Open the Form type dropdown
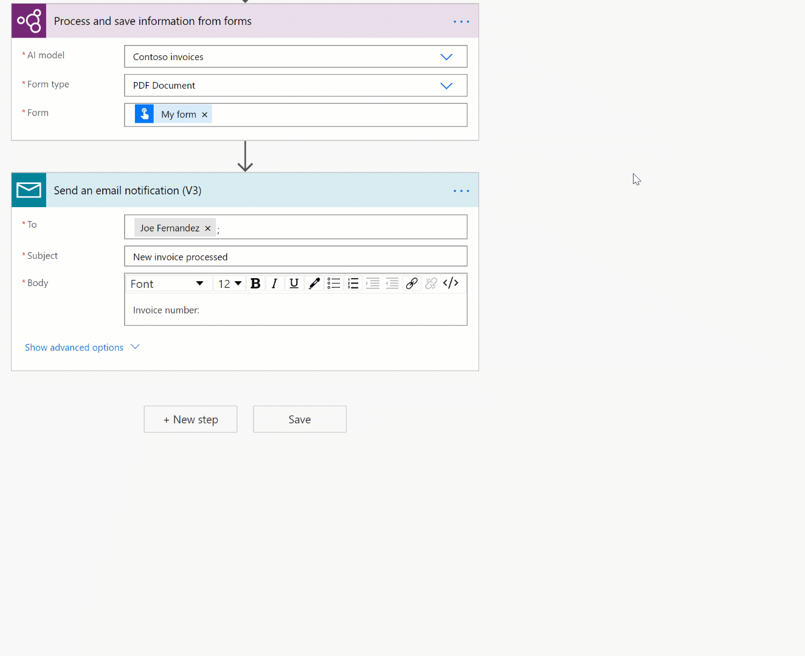Viewport: 805px width, 656px height. [446, 85]
